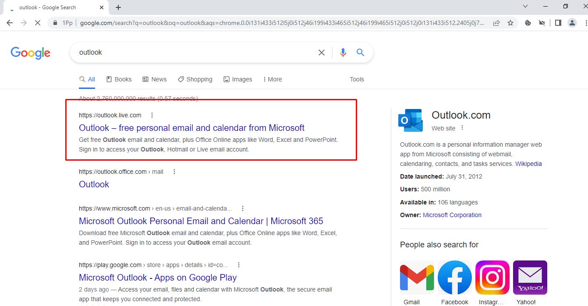588x306 pixels.
Task: Expand the More search options menu
Action: point(272,79)
